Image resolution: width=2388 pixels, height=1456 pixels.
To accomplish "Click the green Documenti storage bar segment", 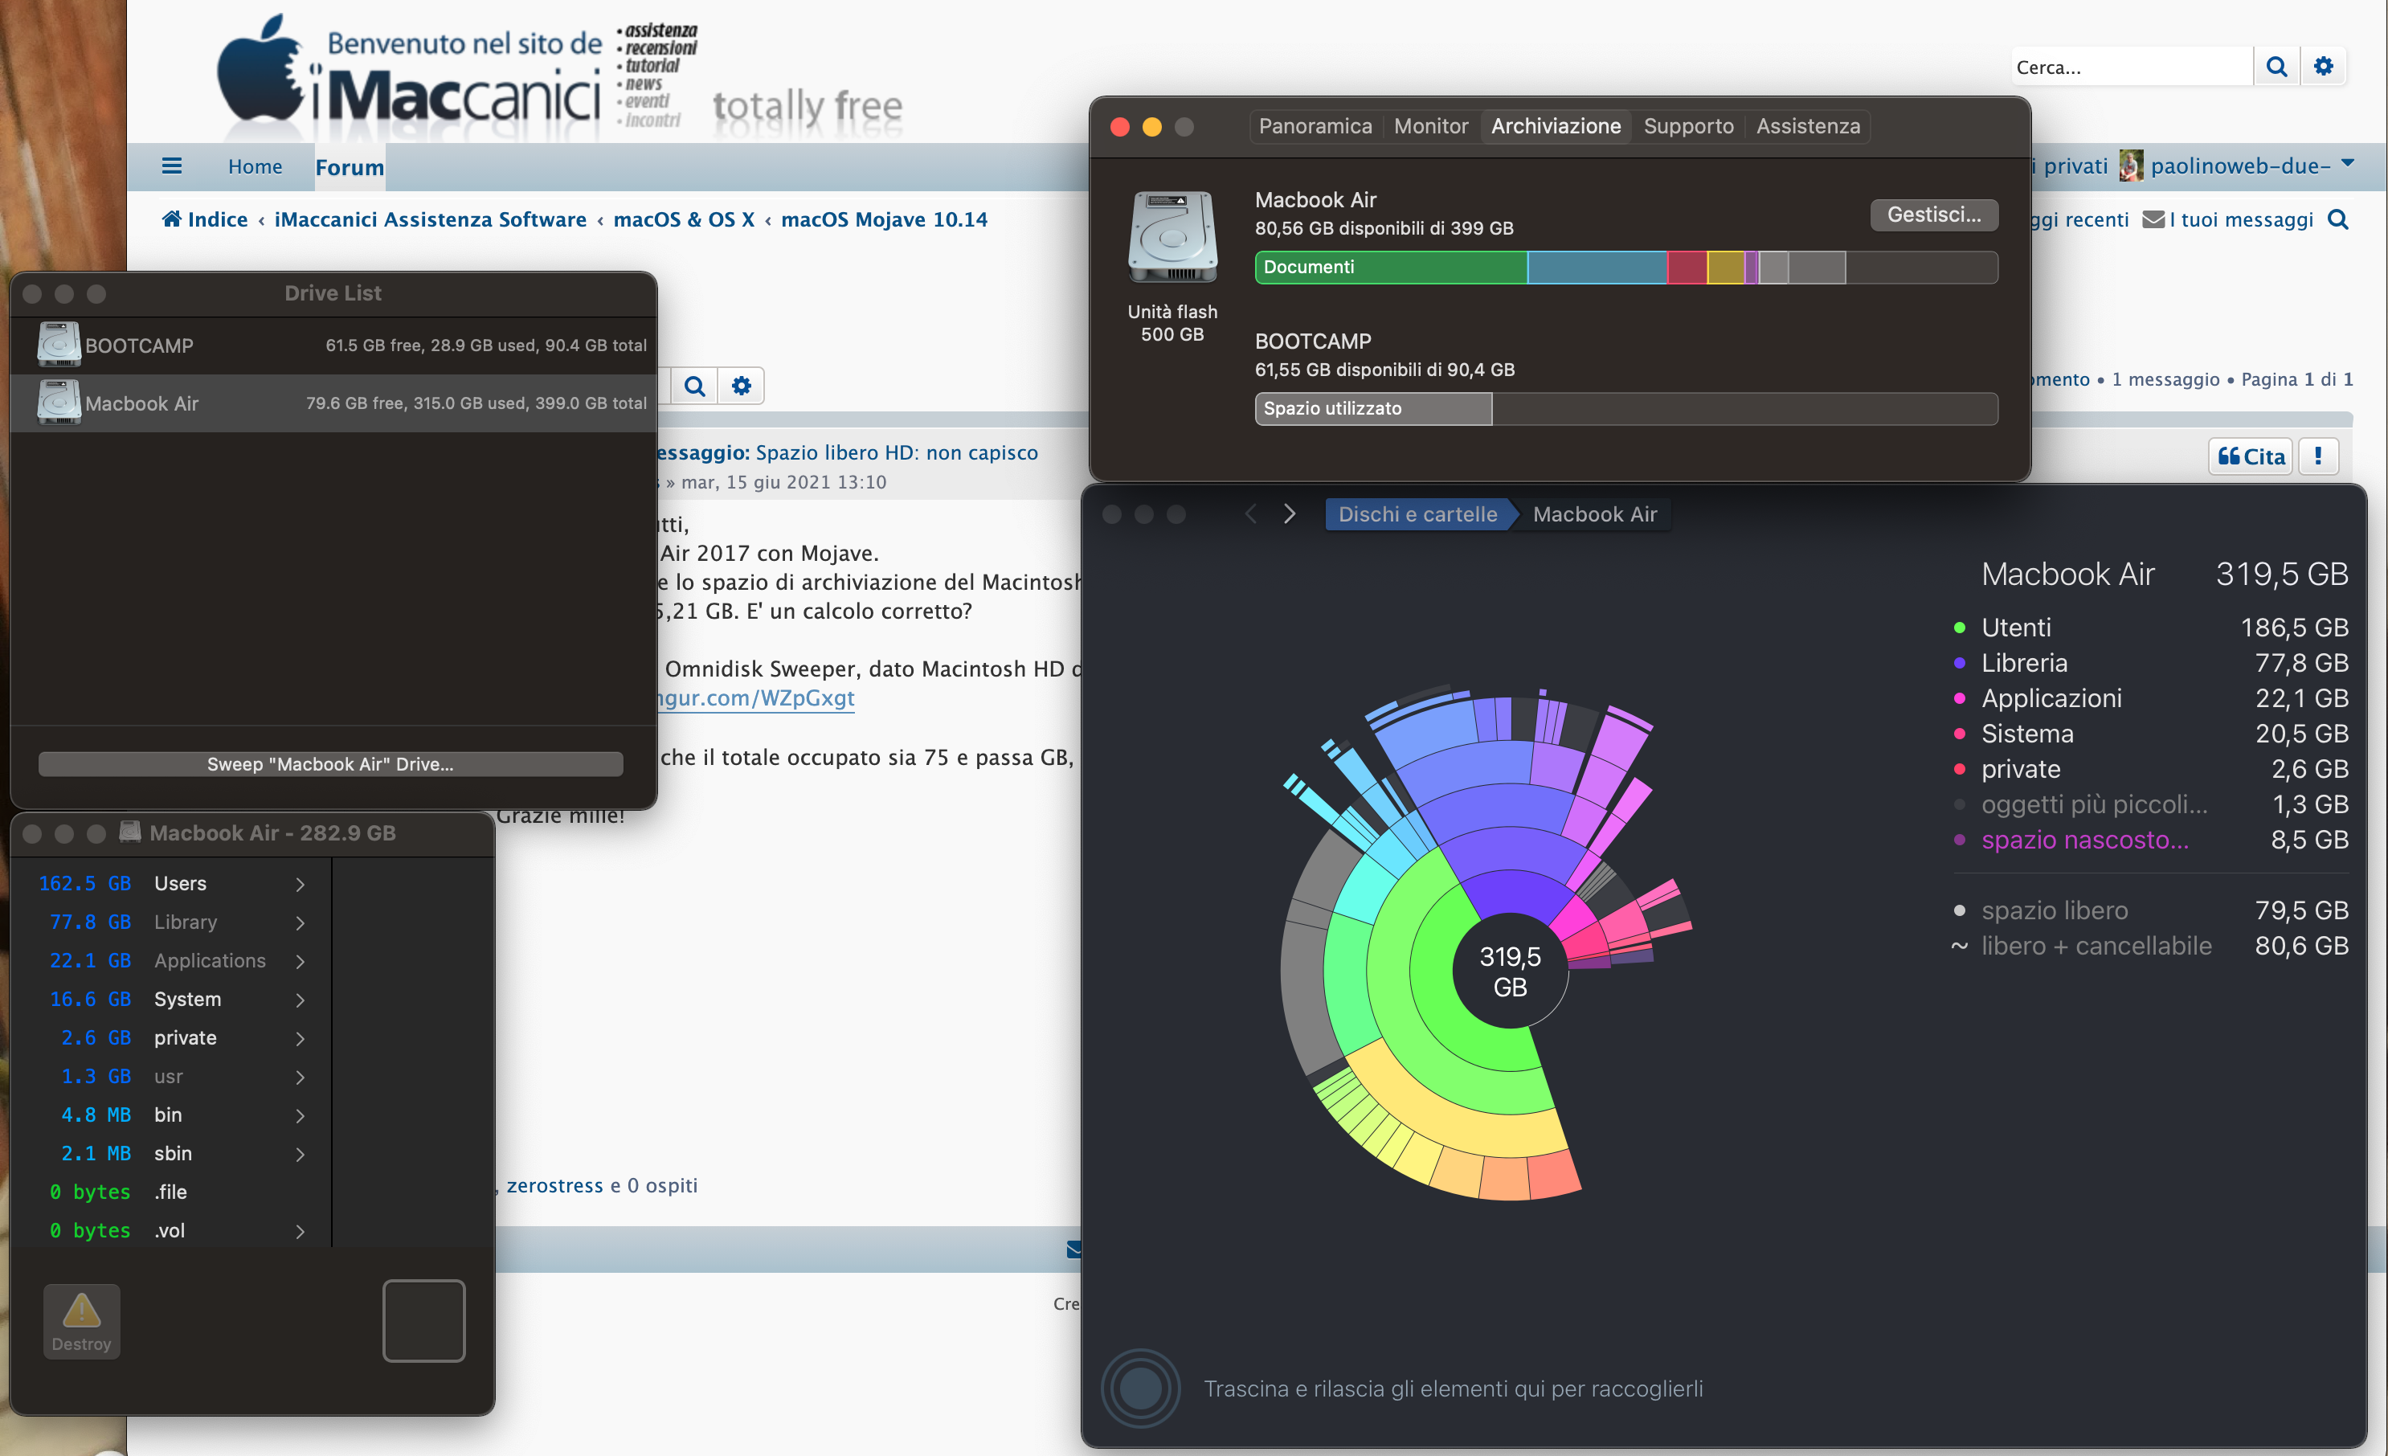I will [x=1391, y=267].
